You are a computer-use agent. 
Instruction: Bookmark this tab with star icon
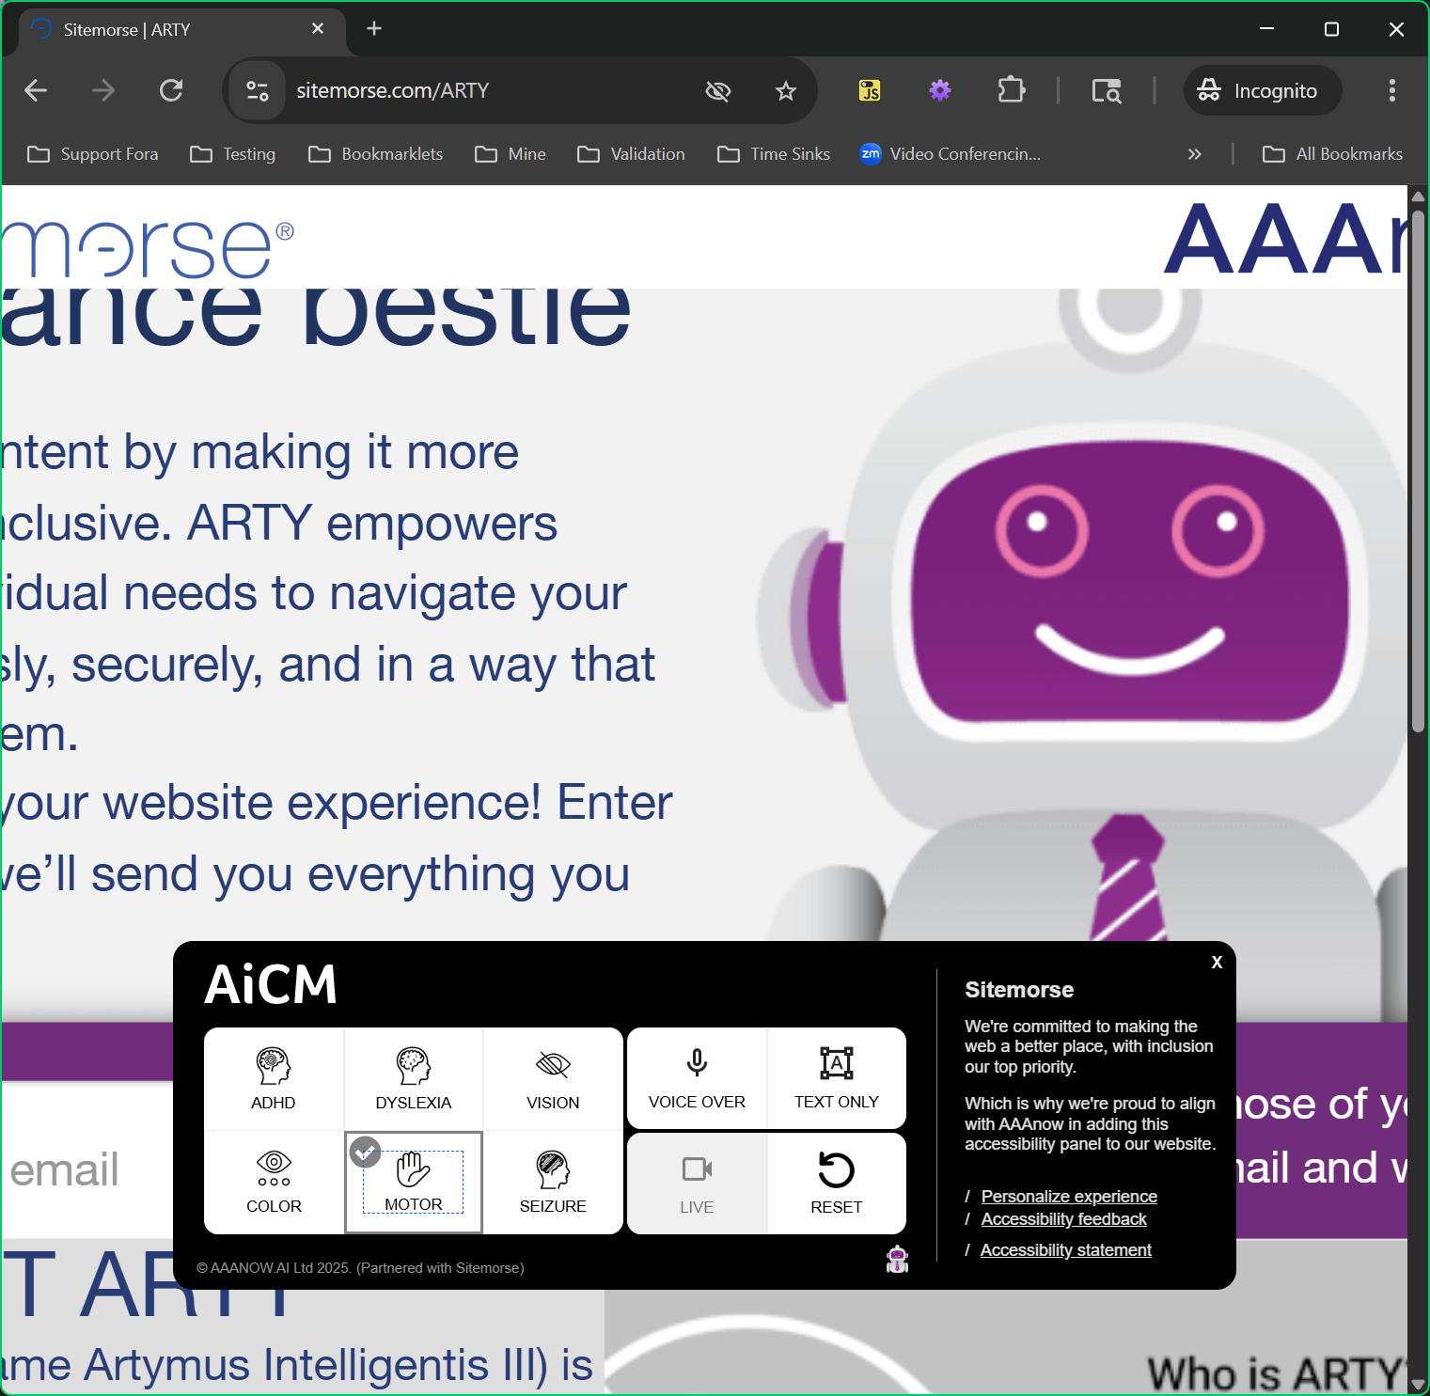[786, 90]
